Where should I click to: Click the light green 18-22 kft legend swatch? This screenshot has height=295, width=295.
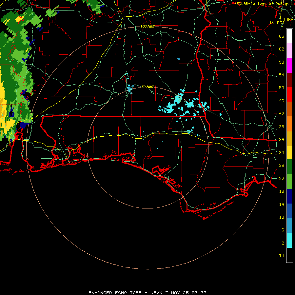pyautogui.click(x=289, y=182)
